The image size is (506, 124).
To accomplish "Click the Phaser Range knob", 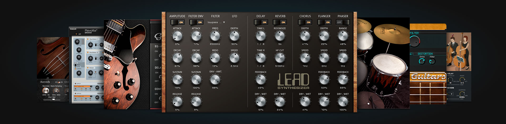I will pos(343,36).
